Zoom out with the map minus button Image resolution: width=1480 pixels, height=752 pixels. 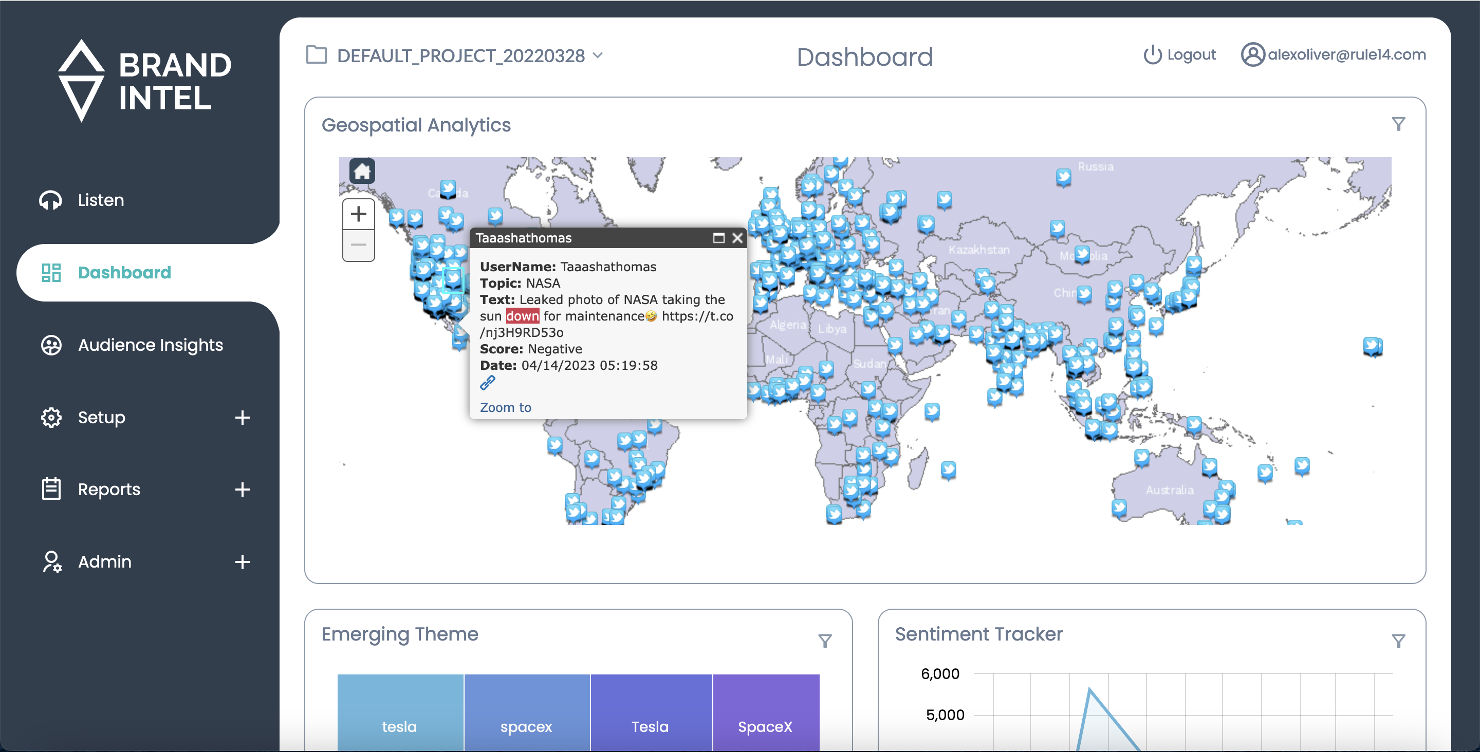point(359,246)
